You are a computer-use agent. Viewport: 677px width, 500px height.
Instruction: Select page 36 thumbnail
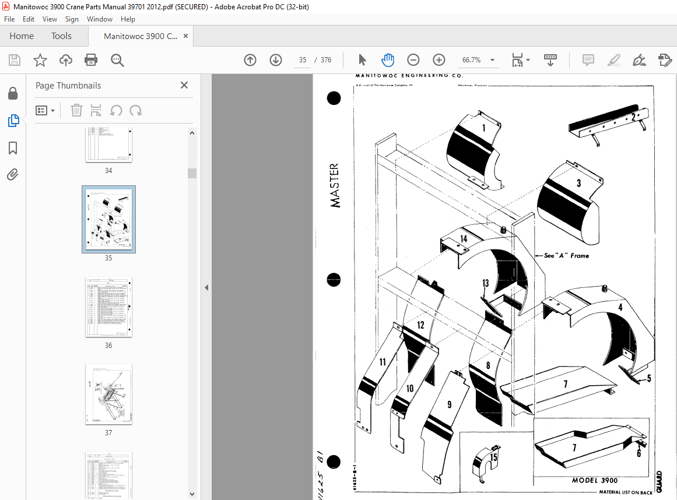pos(109,307)
